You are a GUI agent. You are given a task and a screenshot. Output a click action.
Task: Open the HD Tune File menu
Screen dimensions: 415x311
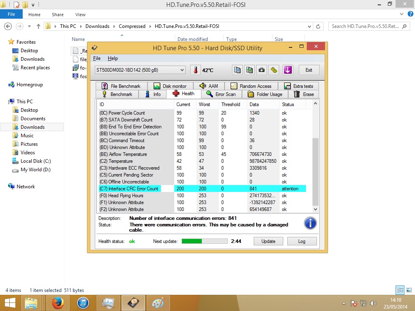tap(96, 58)
